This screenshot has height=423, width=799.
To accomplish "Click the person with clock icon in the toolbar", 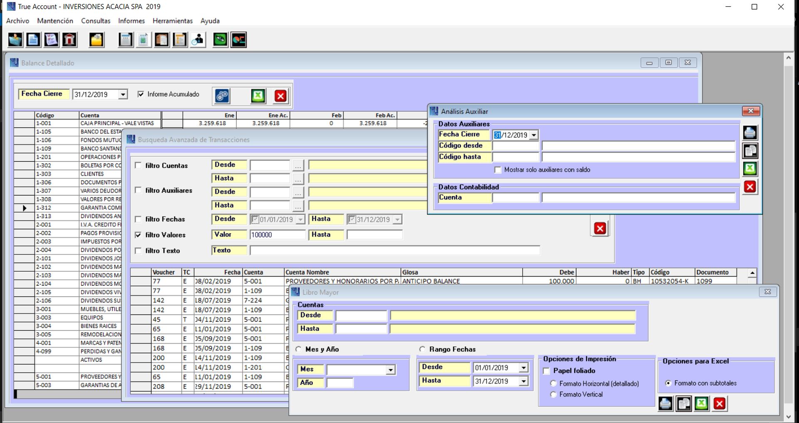I will pos(198,40).
